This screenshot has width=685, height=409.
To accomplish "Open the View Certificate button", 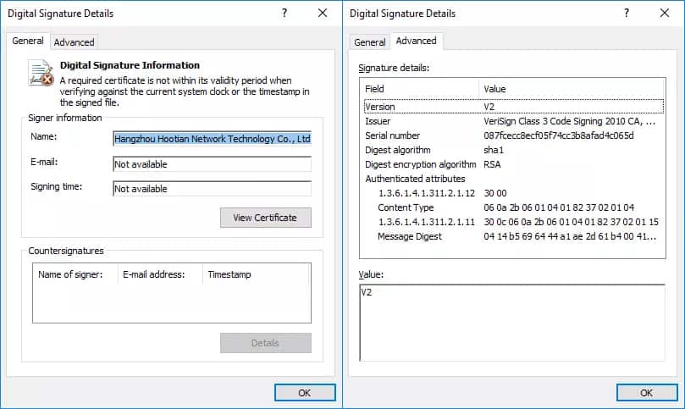I will coord(265,218).
